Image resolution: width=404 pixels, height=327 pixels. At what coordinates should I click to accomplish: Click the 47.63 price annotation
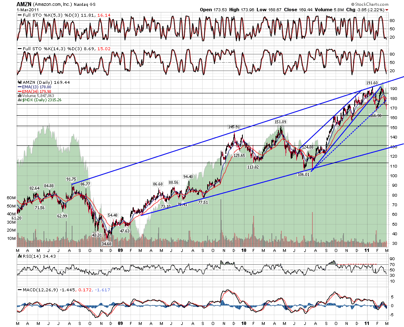pos(125,231)
